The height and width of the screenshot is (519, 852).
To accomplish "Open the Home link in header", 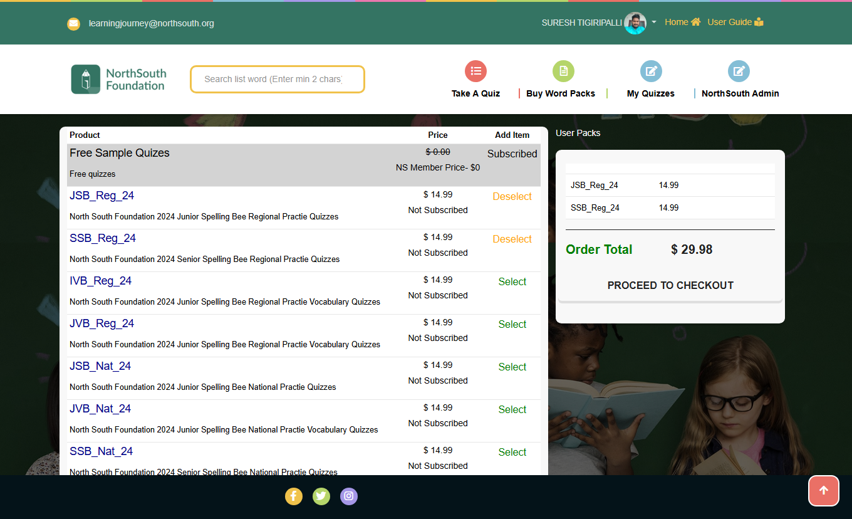I will pyautogui.click(x=682, y=22).
